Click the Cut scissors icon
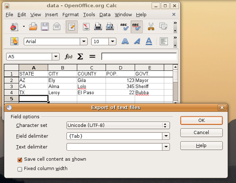 [x=151, y=27]
